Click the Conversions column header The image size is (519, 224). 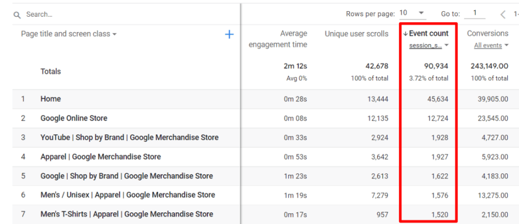pyautogui.click(x=487, y=33)
